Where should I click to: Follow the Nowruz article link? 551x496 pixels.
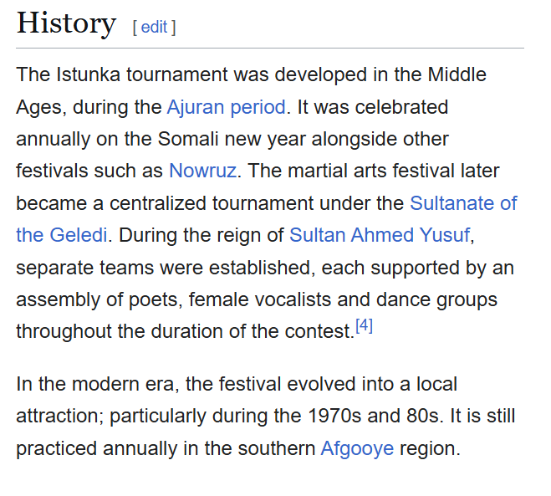coord(203,171)
